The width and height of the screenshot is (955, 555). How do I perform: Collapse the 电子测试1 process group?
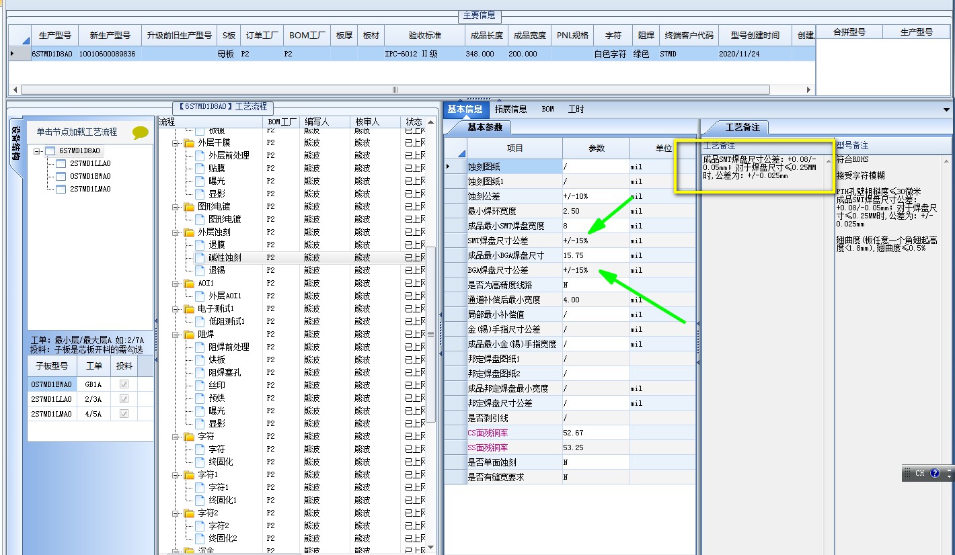pyautogui.click(x=176, y=309)
